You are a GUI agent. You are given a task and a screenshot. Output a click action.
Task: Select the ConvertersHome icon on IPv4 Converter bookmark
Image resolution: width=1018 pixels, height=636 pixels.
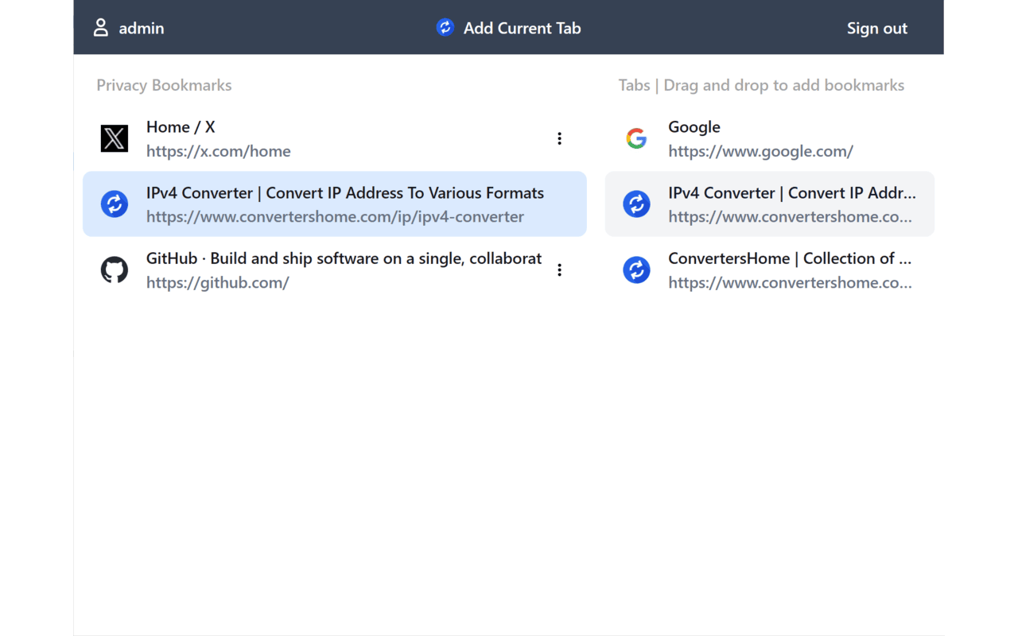tap(115, 204)
